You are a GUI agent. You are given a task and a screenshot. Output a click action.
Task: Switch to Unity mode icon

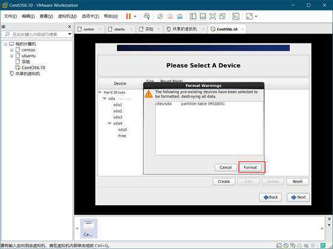(222, 16)
